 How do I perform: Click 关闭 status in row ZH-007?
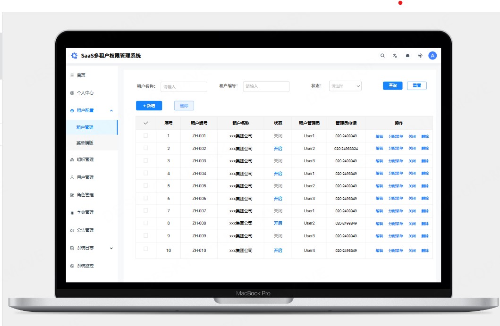(278, 210)
